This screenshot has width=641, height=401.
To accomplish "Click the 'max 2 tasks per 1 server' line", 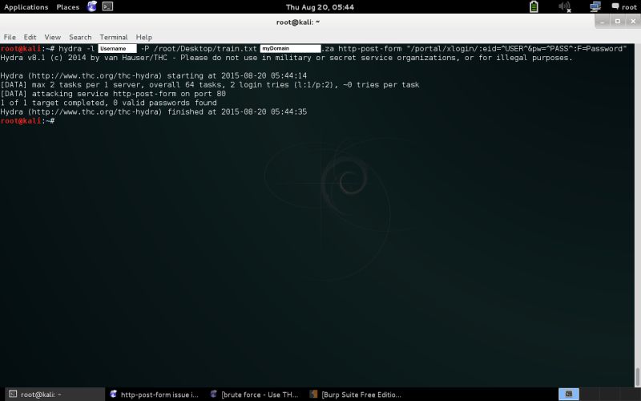I will [210, 85].
